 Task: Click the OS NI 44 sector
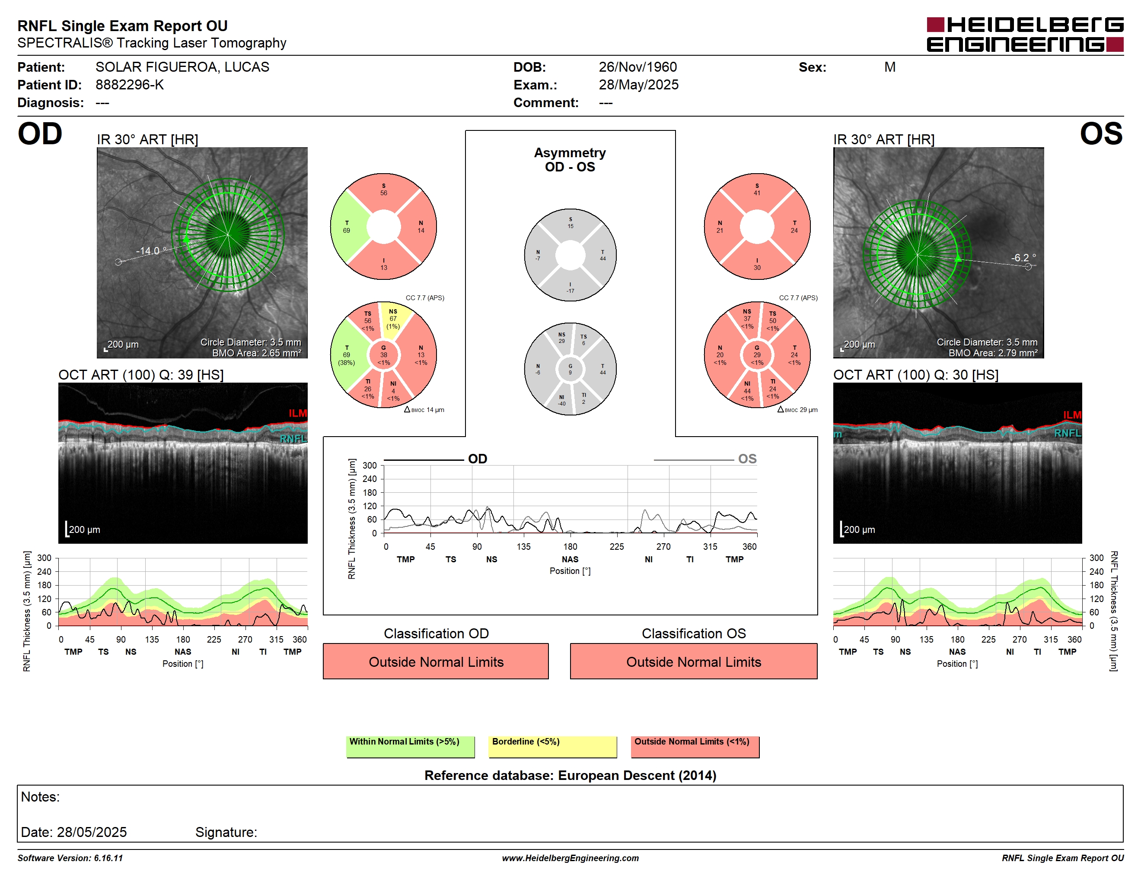pyautogui.click(x=747, y=391)
